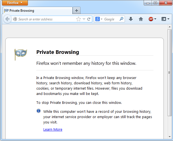This screenshot has width=173, height=141.
Task: Click the scrollbar down arrow
Action: coord(170,137)
